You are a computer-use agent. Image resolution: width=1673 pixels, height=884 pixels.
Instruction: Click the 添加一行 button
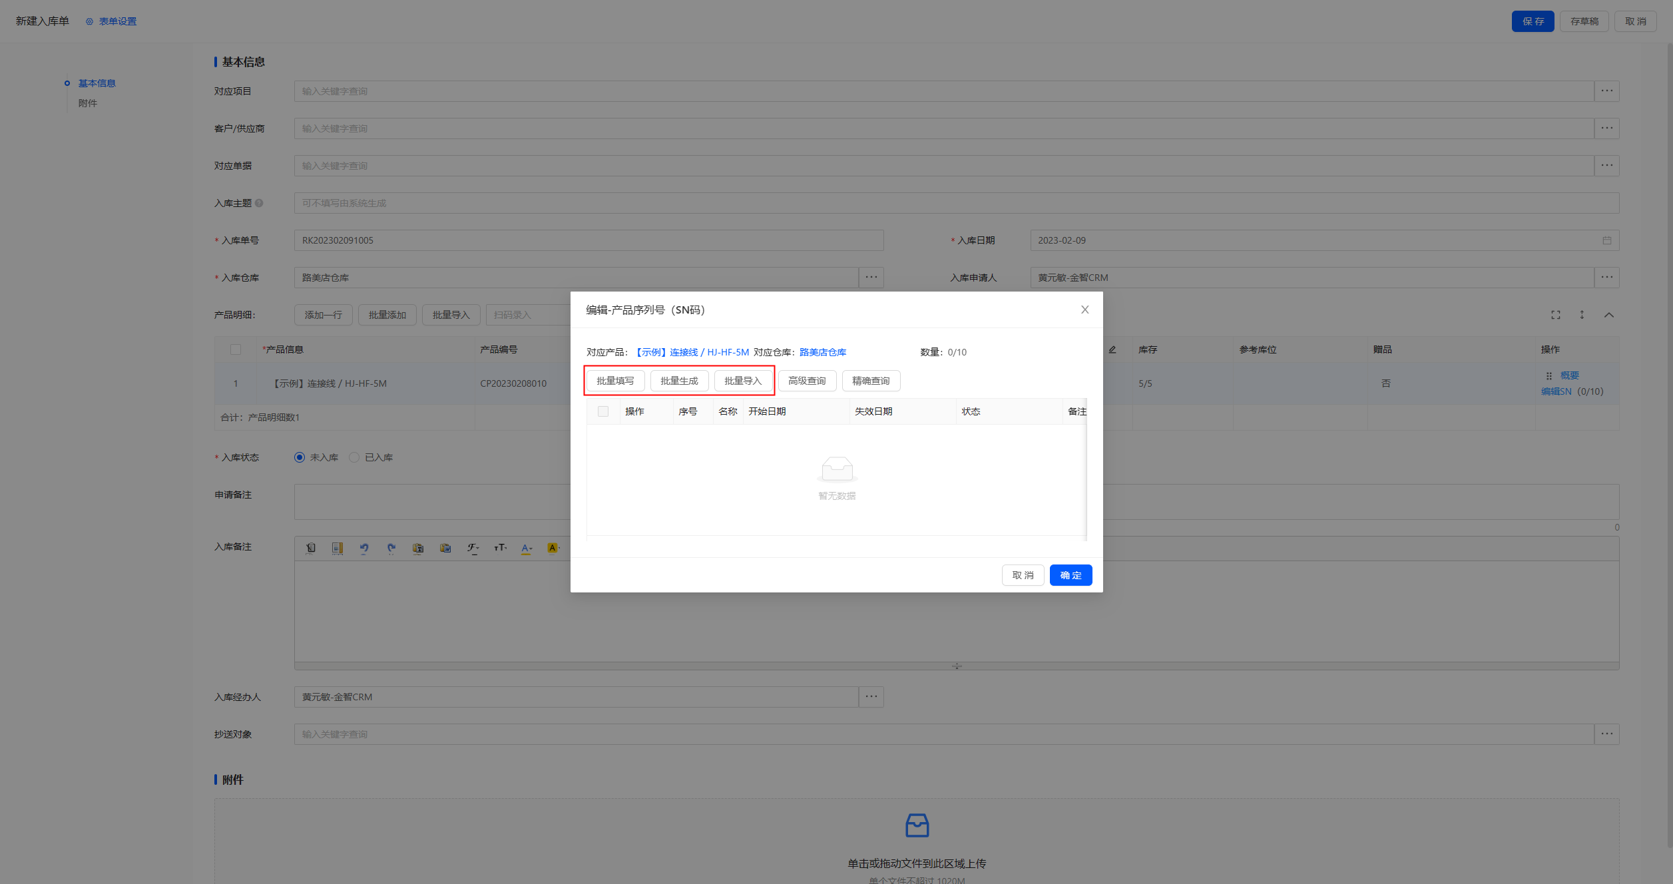[x=323, y=315]
